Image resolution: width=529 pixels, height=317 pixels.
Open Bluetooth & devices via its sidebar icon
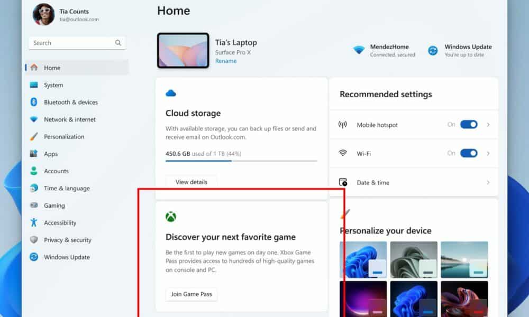pos(34,102)
